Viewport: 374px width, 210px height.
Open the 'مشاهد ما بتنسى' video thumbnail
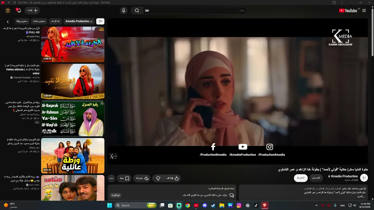[73, 188]
